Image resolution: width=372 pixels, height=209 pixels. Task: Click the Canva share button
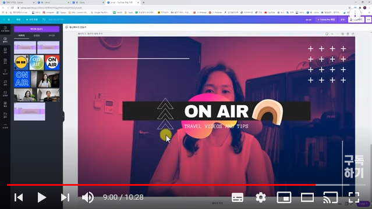(x=342, y=20)
